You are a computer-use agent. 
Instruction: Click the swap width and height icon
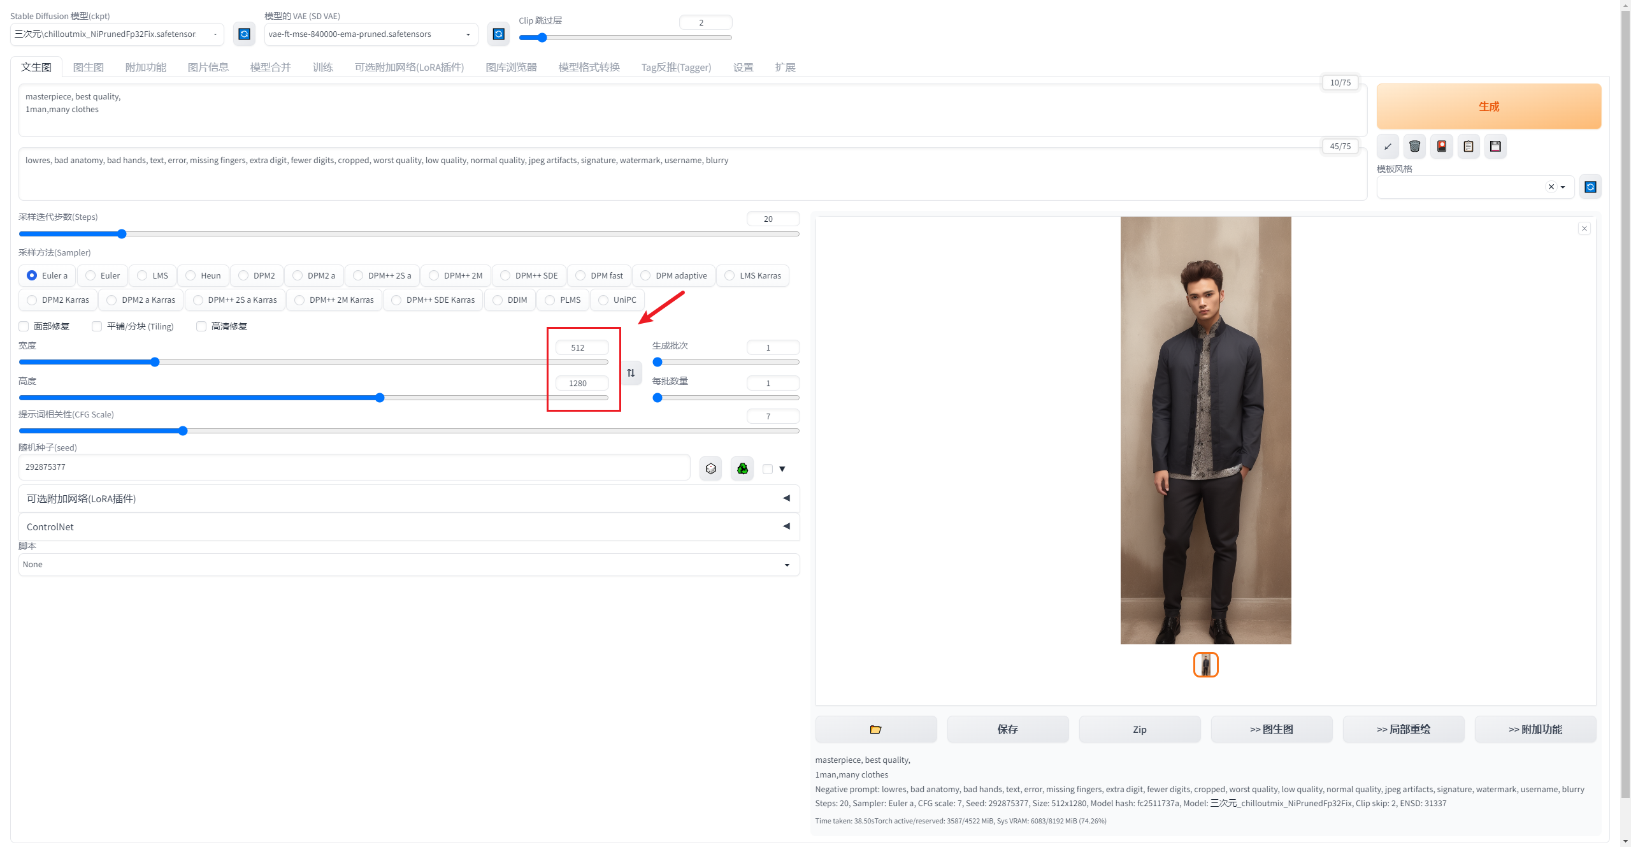(x=631, y=373)
